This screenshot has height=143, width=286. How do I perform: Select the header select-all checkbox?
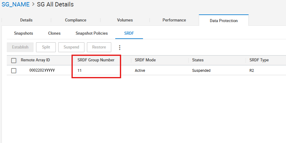click(14, 60)
